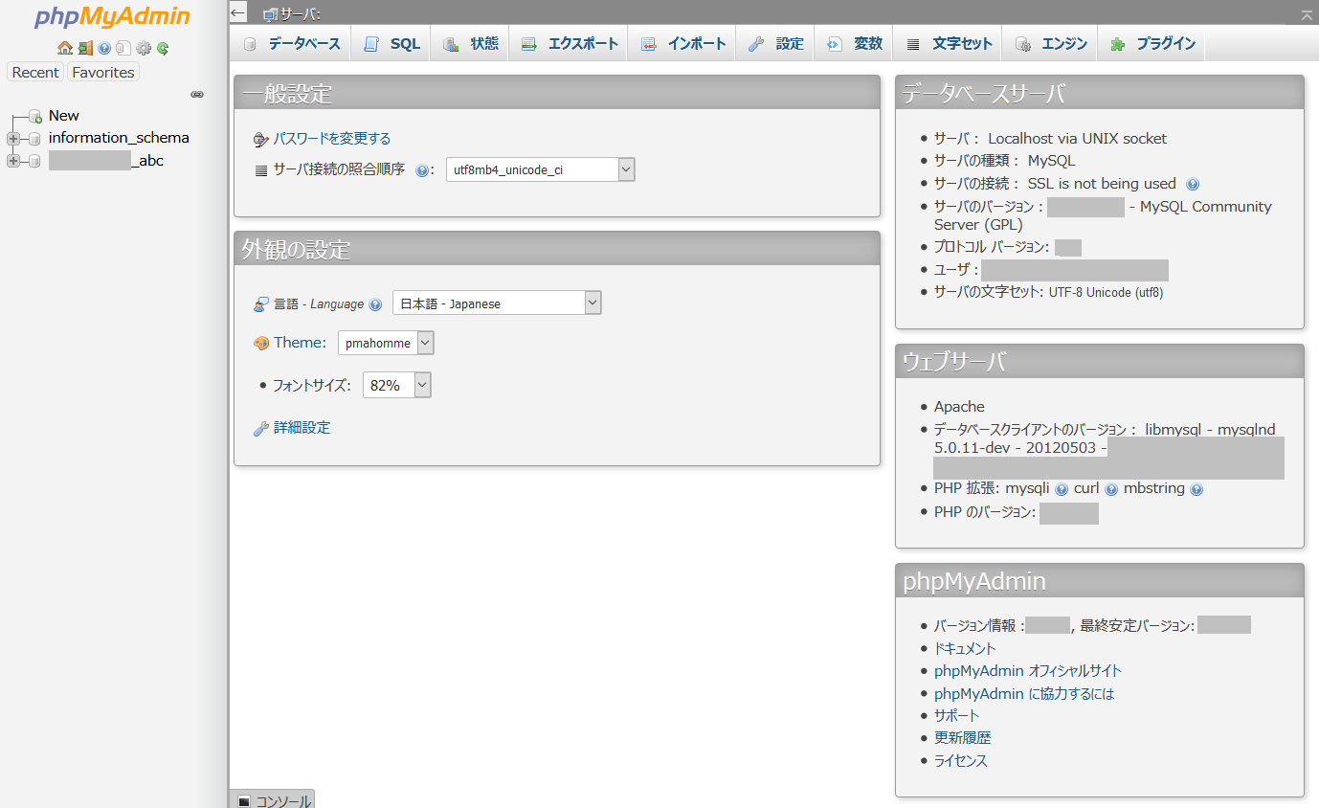Open phpMyAdmin オフィシャルサイト link
Screen dimensions: 1319x808
[x=1028, y=671]
